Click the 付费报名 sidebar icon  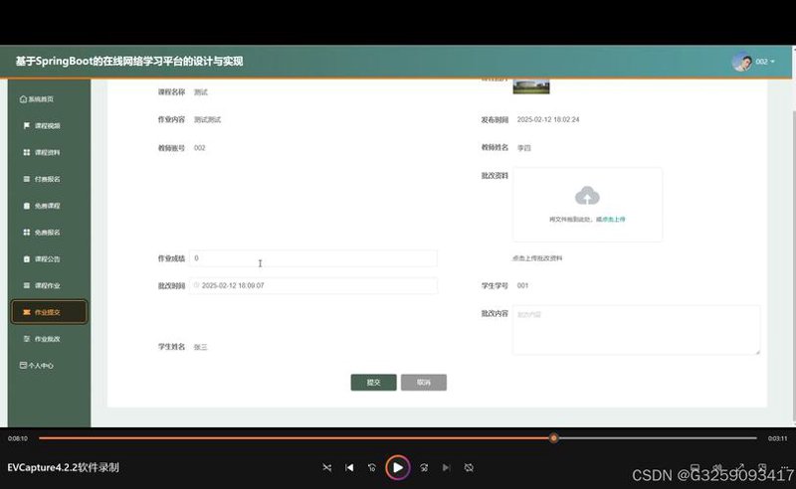(x=27, y=179)
